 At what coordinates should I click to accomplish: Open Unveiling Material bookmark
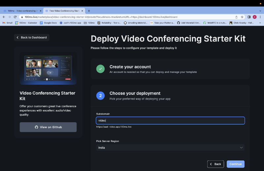(136, 23)
